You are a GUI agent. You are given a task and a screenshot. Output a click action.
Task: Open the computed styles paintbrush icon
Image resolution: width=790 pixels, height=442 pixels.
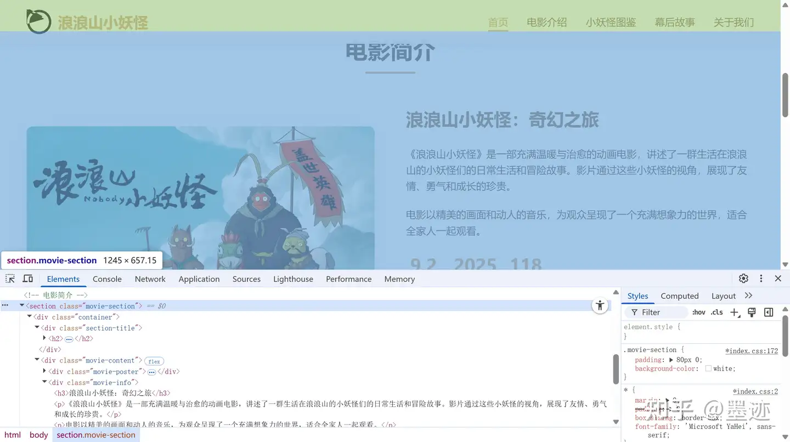pyautogui.click(x=752, y=312)
